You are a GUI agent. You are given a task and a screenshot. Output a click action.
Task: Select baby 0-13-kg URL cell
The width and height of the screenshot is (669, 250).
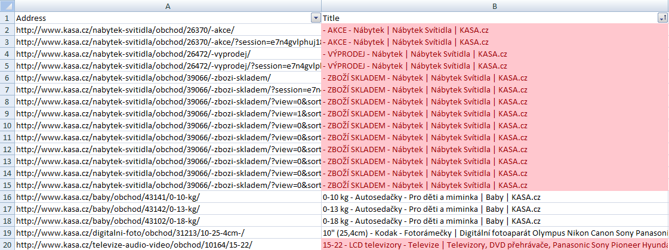point(168,209)
